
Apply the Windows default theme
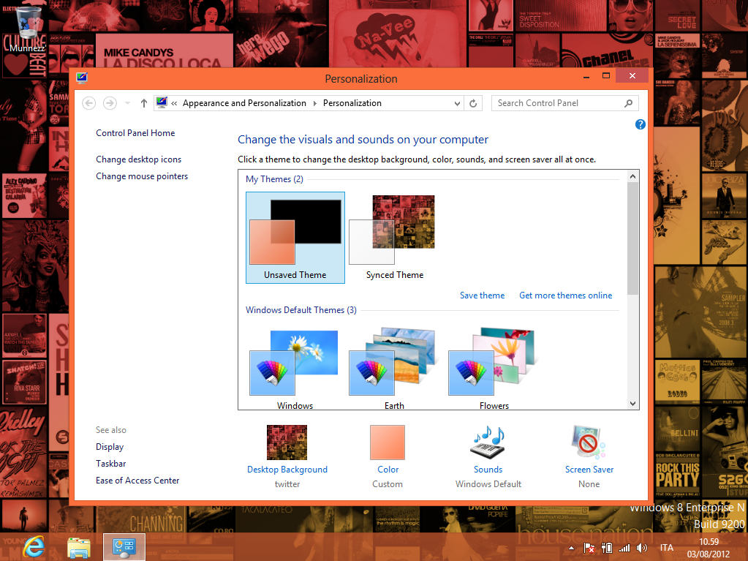point(295,369)
